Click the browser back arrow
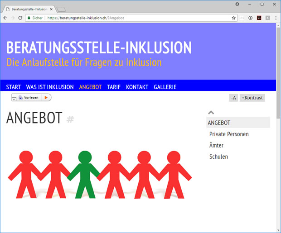Viewport: 281px width, 233px height. [x=5, y=18]
